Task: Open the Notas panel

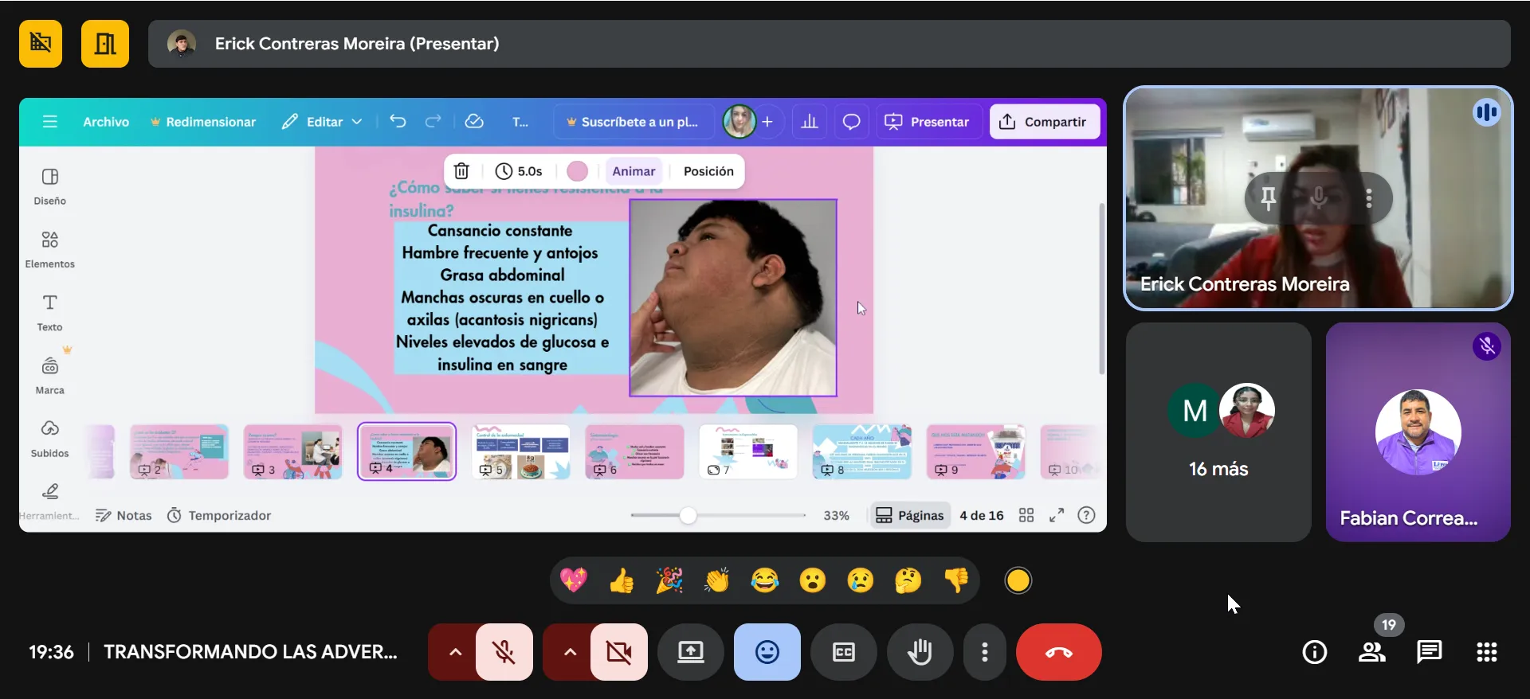Action: point(124,515)
